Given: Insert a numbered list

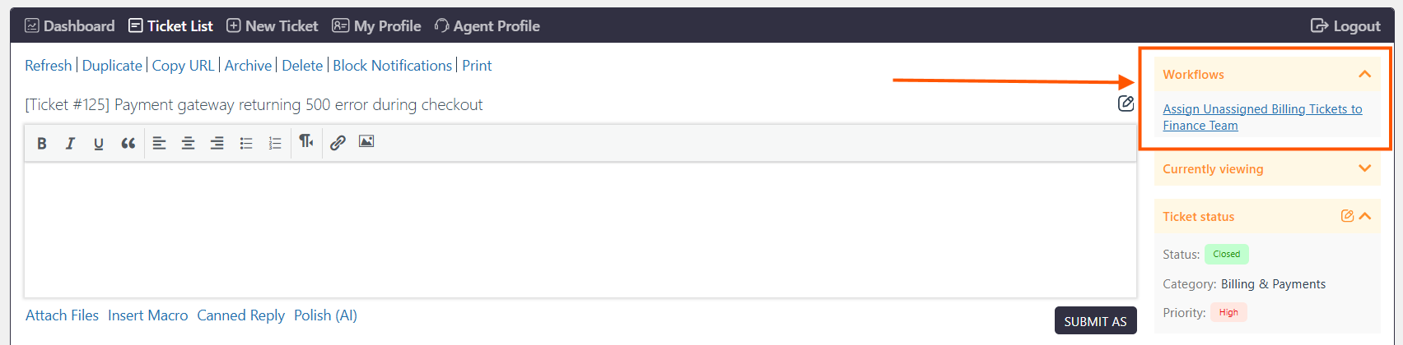Looking at the screenshot, I should 275,143.
